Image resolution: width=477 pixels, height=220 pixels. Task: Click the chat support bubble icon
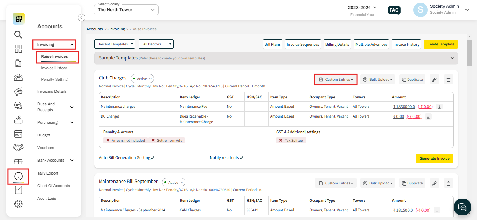tap(462, 207)
